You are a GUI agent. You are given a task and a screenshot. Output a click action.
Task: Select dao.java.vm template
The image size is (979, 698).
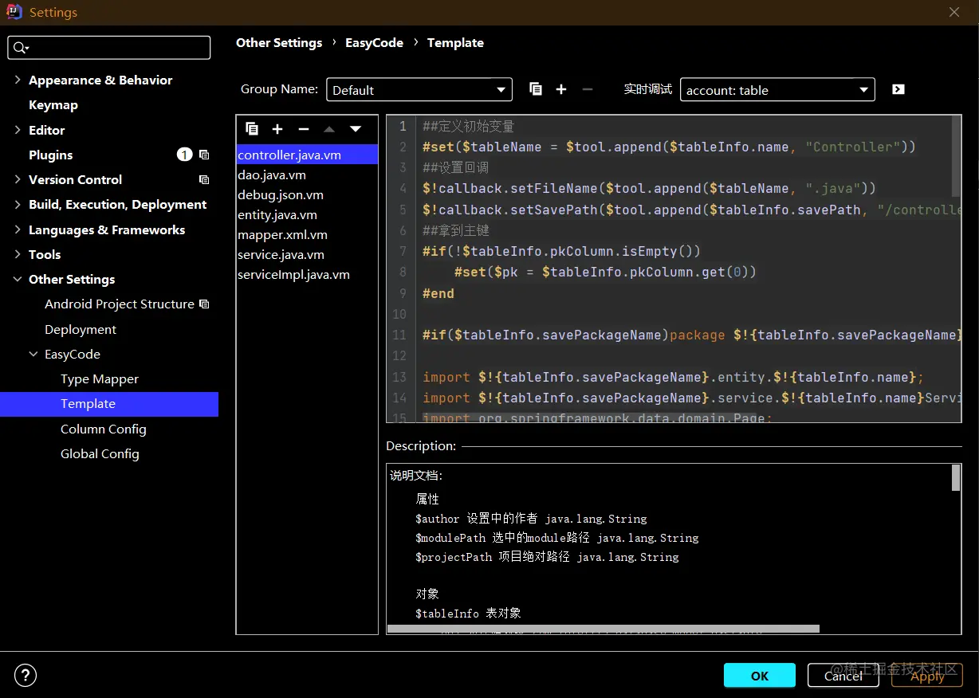307,174
